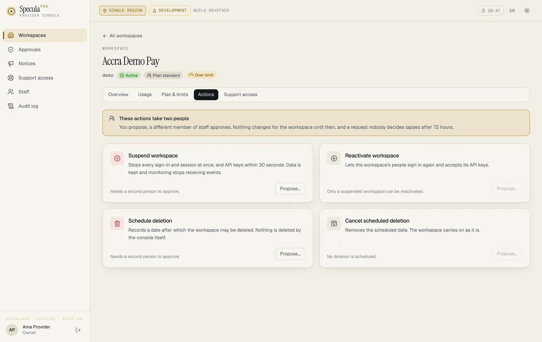This screenshot has height=342, width=542.
Task: Click the Workspaces building icon
Action: tap(11, 35)
